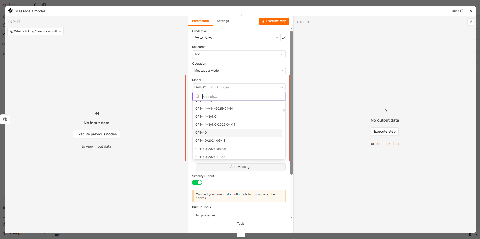Viewport: 480px width, 239px height.
Task: Expand the Operation dropdown
Action: pyautogui.click(x=239, y=71)
